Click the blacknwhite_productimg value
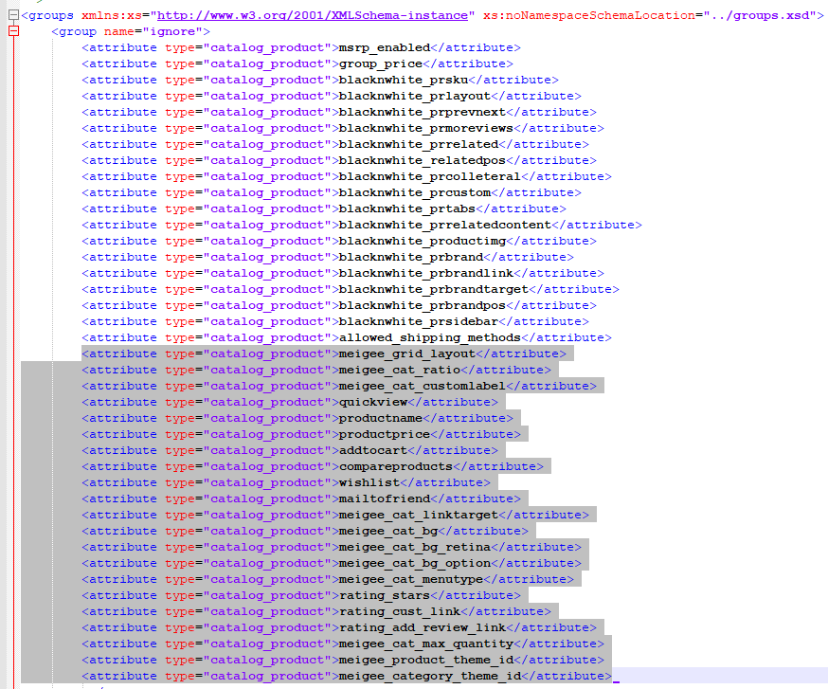This screenshot has width=828, height=689. (423, 241)
